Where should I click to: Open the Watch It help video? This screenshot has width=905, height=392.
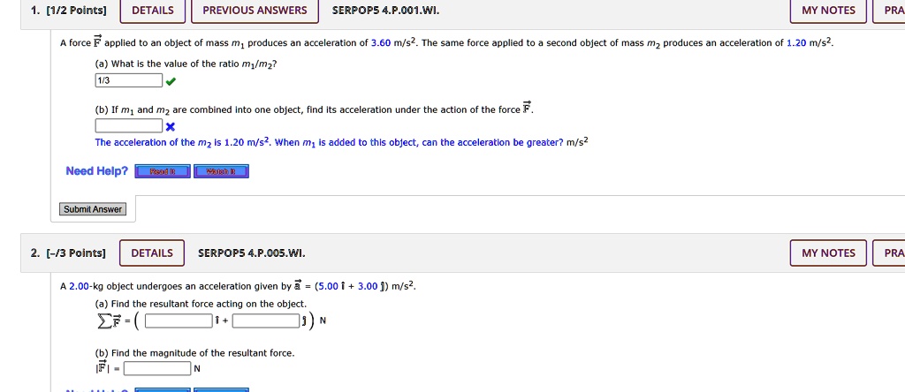pos(221,171)
